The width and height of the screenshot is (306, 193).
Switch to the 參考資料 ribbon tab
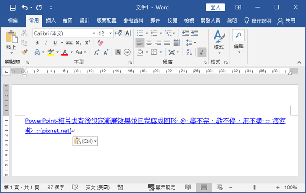tap(133, 20)
